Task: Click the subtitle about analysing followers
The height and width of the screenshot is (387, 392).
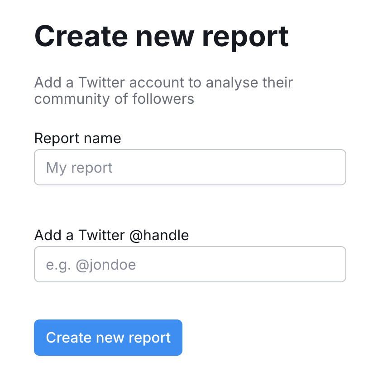Action: click(x=163, y=91)
